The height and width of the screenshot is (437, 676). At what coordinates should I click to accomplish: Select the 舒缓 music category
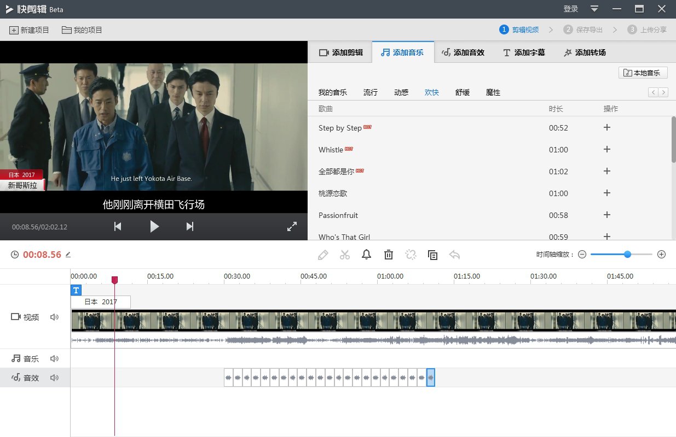pos(463,92)
